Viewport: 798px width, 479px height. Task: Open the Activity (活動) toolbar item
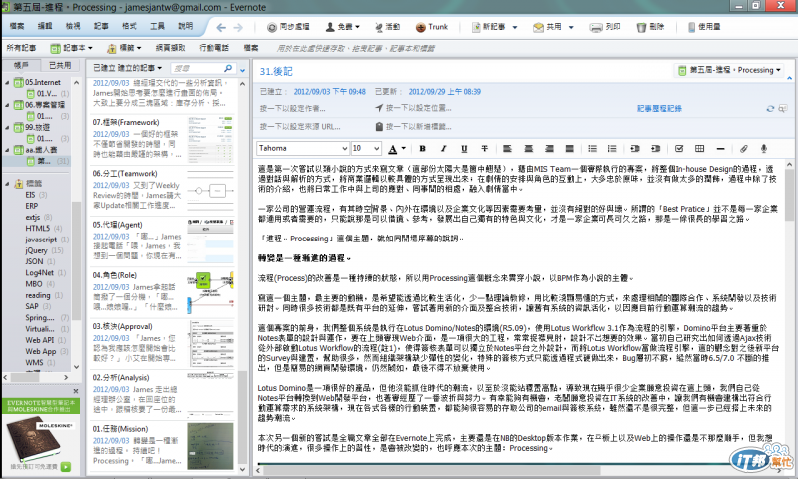(x=387, y=27)
